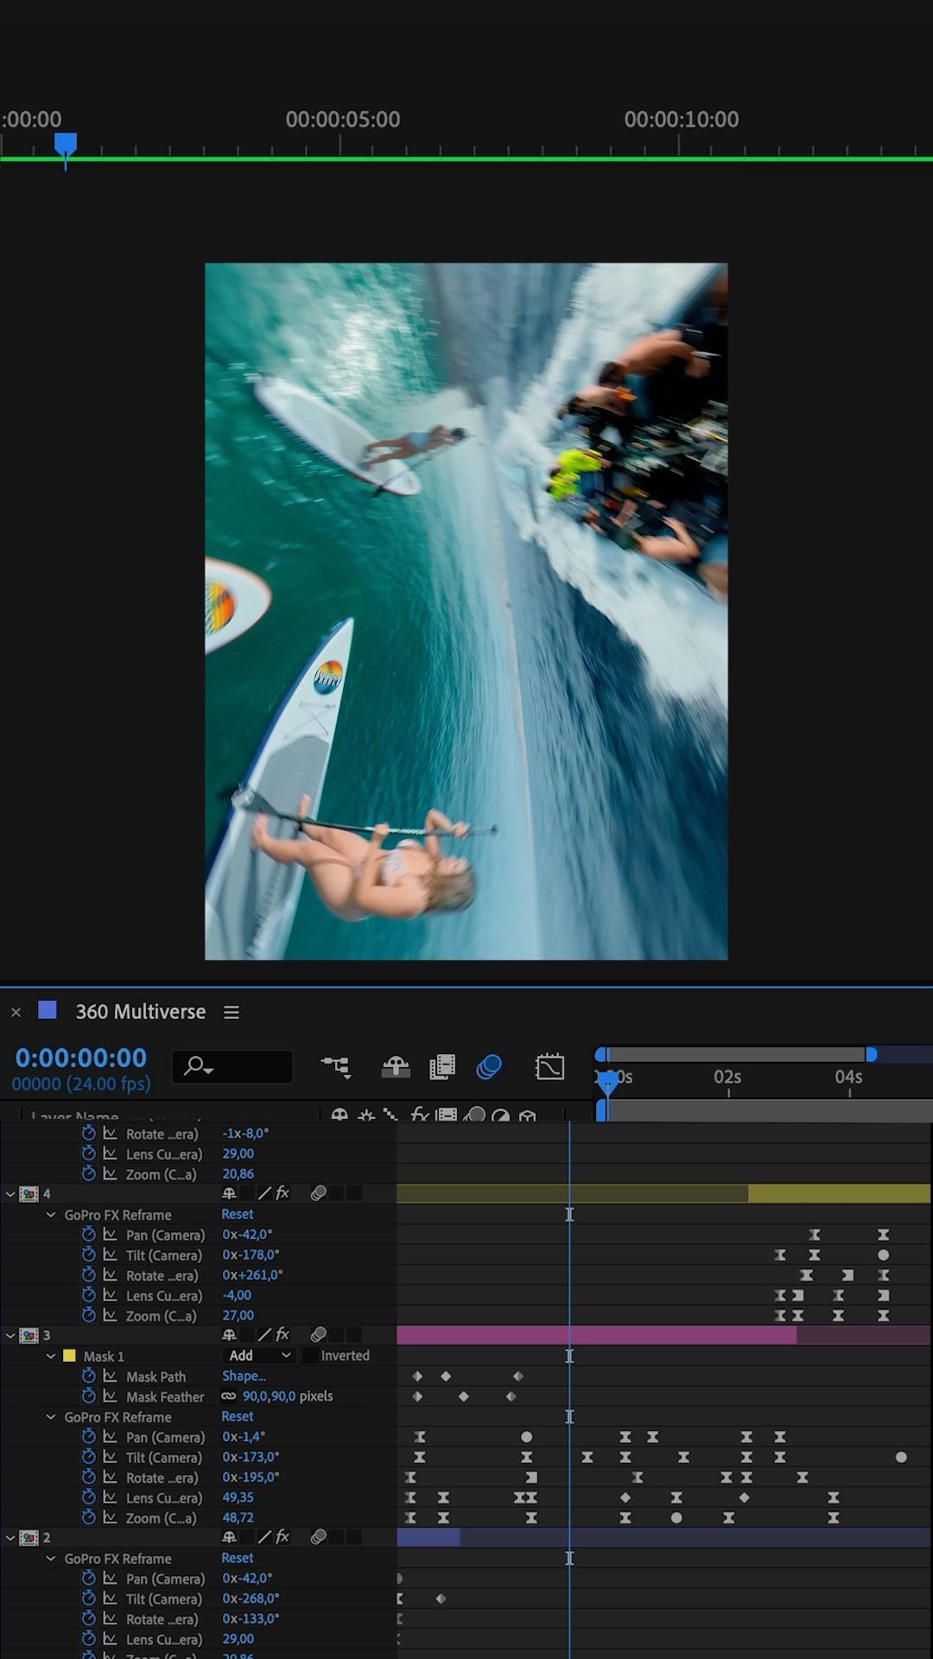Select the 360 Multiverse timeline tab
Viewport: 933px width, 1659px height.
pos(140,1012)
